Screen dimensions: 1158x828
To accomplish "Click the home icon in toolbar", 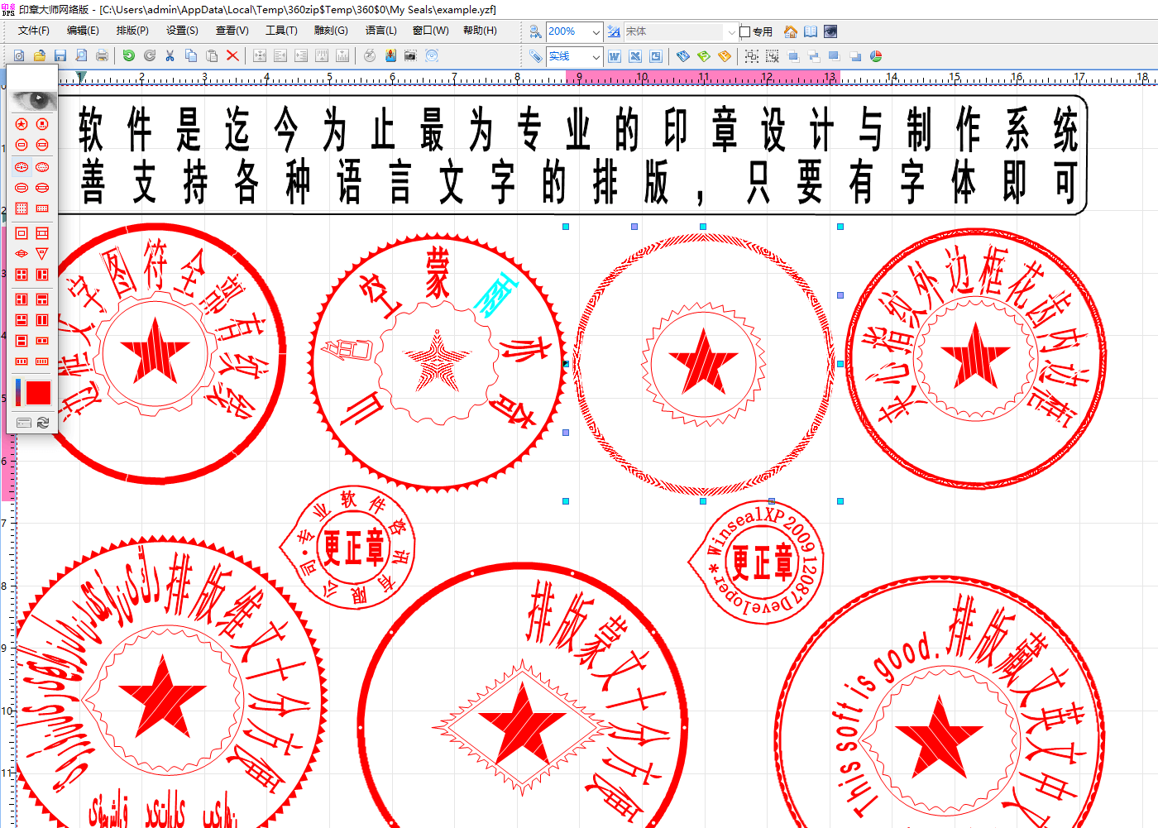I will pyautogui.click(x=791, y=31).
